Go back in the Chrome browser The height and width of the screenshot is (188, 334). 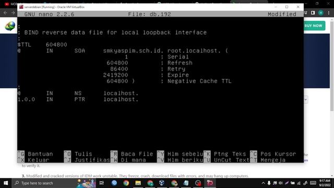[x=5, y=13]
